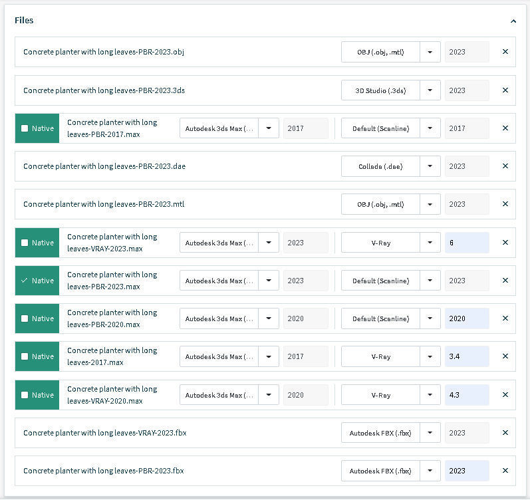Image resolution: width=530 pixels, height=500 pixels.
Task: Click the V-Ray version field showing 3.4
Action: point(466,356)
